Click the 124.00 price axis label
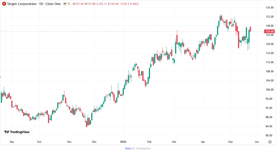The image size is (276, 152). [270, 35]
